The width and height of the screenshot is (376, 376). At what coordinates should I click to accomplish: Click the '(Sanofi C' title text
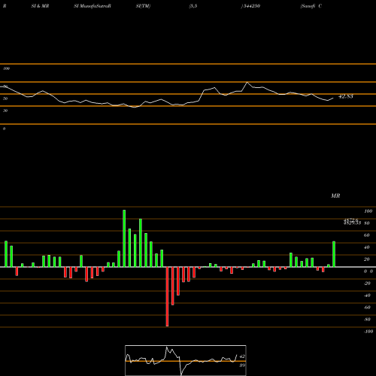(x=311, y=6)
